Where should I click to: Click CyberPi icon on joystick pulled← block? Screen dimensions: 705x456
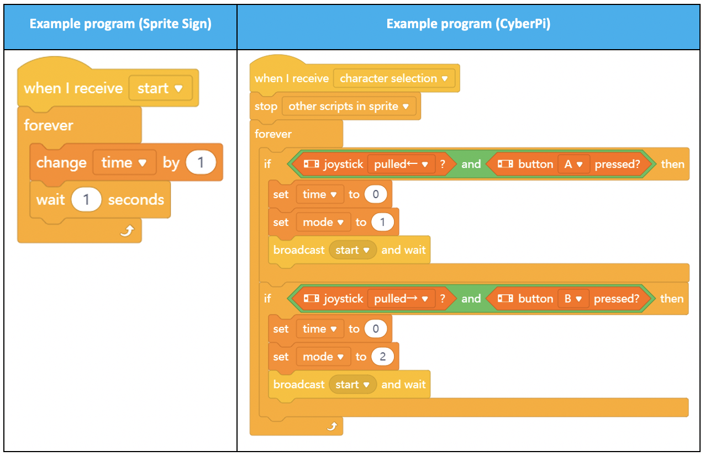click(x=312, y=164)
